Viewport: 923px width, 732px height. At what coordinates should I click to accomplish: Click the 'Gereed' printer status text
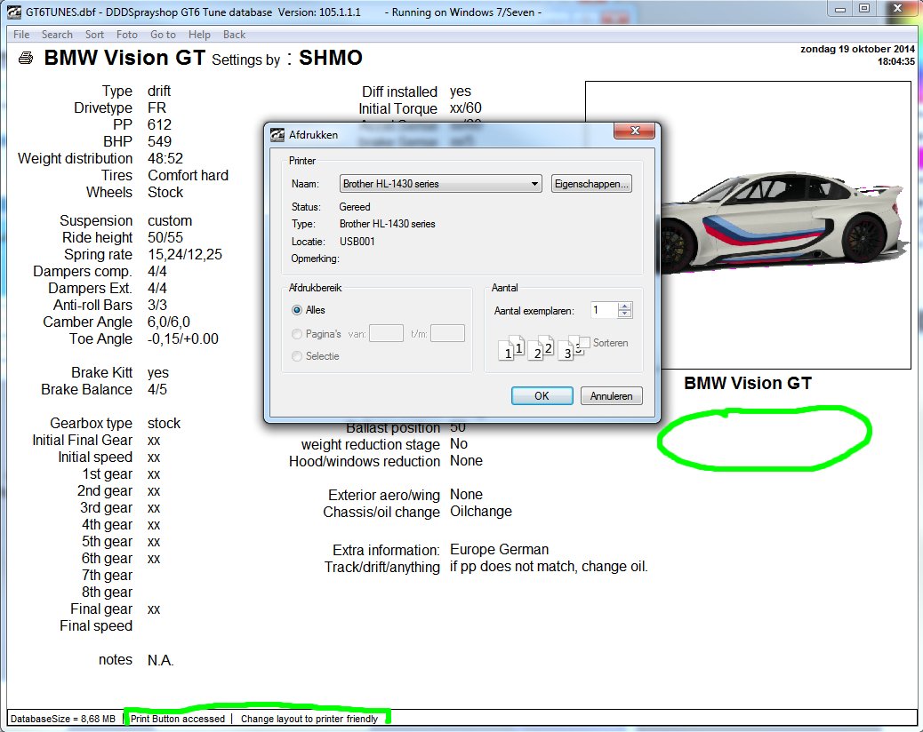pyautogui.click(x=355, y=207)
